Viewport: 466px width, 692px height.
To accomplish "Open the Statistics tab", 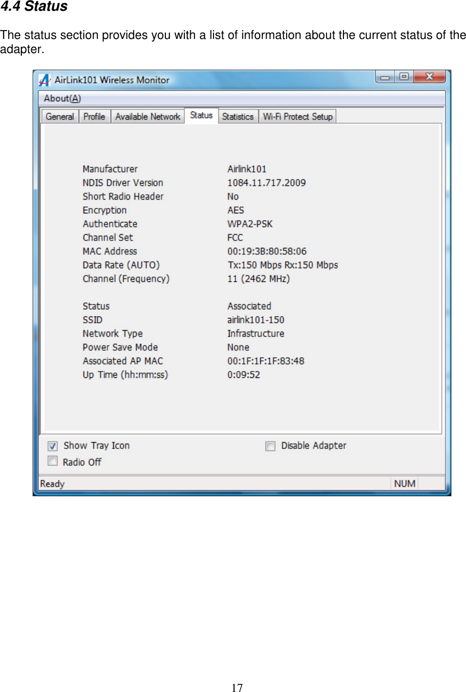I will [x=238, y=116].
